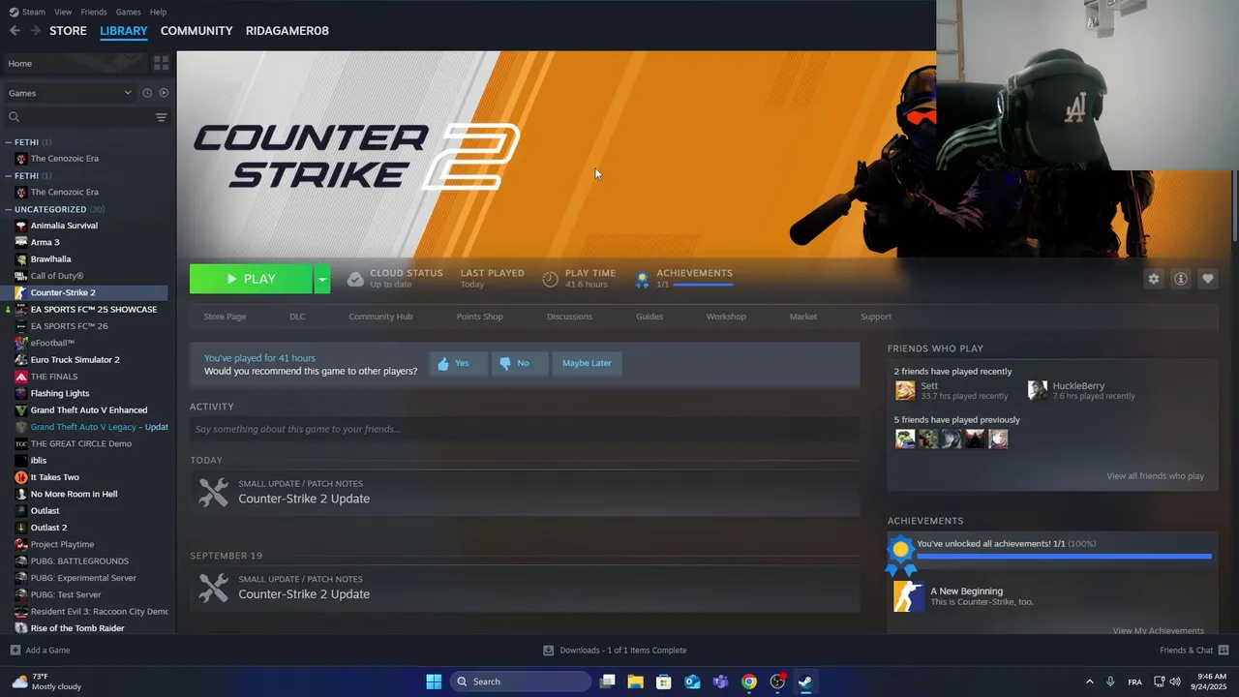1239x697 pixels.
Task: Open the View menu
Action: point(63,12)
